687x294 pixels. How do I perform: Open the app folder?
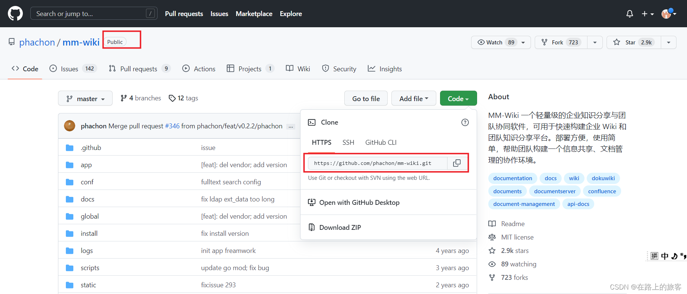[x=86, y=165]
